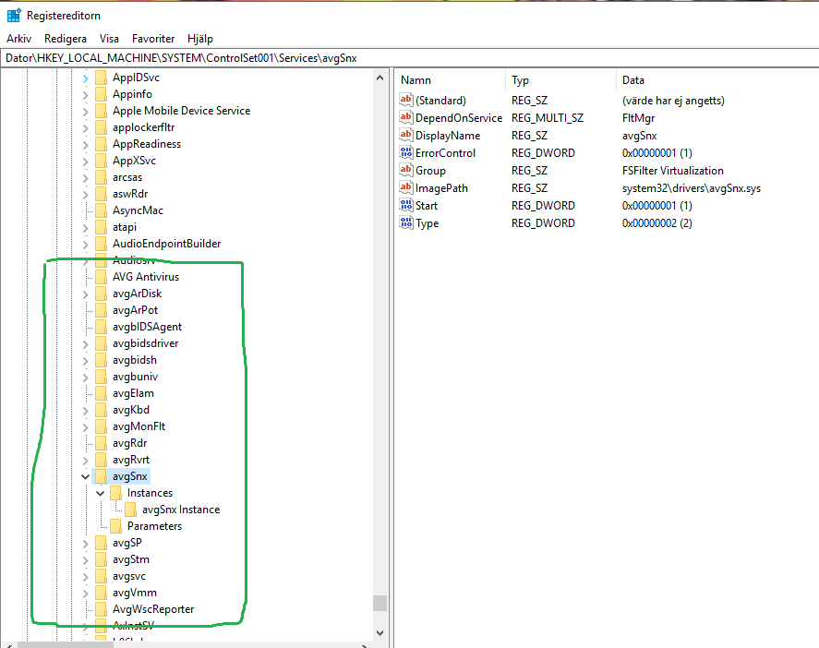The height and width of the screenshot is (648, 819).
Task: Click the tree scrollbar down arrow
Action: [x=379, y=633]
